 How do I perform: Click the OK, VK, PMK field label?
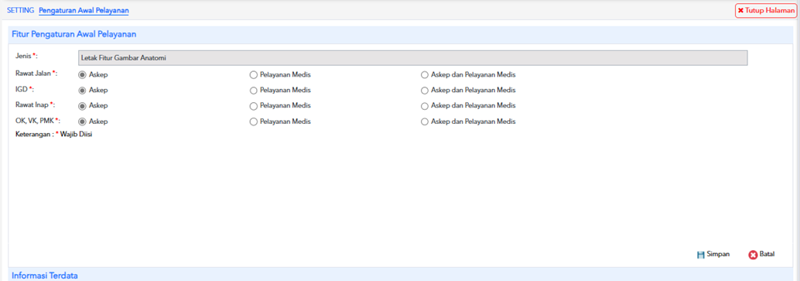[x=38, y=121]
